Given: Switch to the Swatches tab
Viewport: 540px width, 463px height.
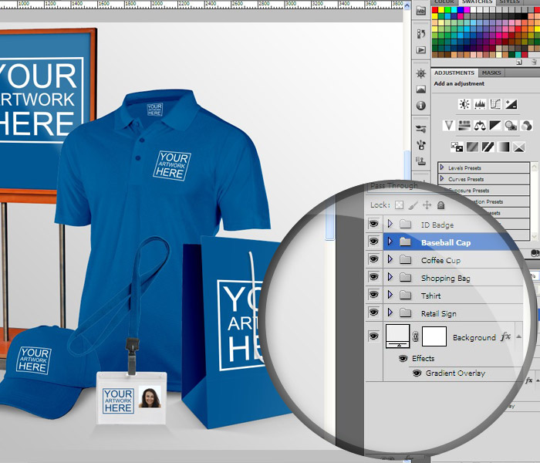Looking at the screenshot, I should tap(477, 2).
